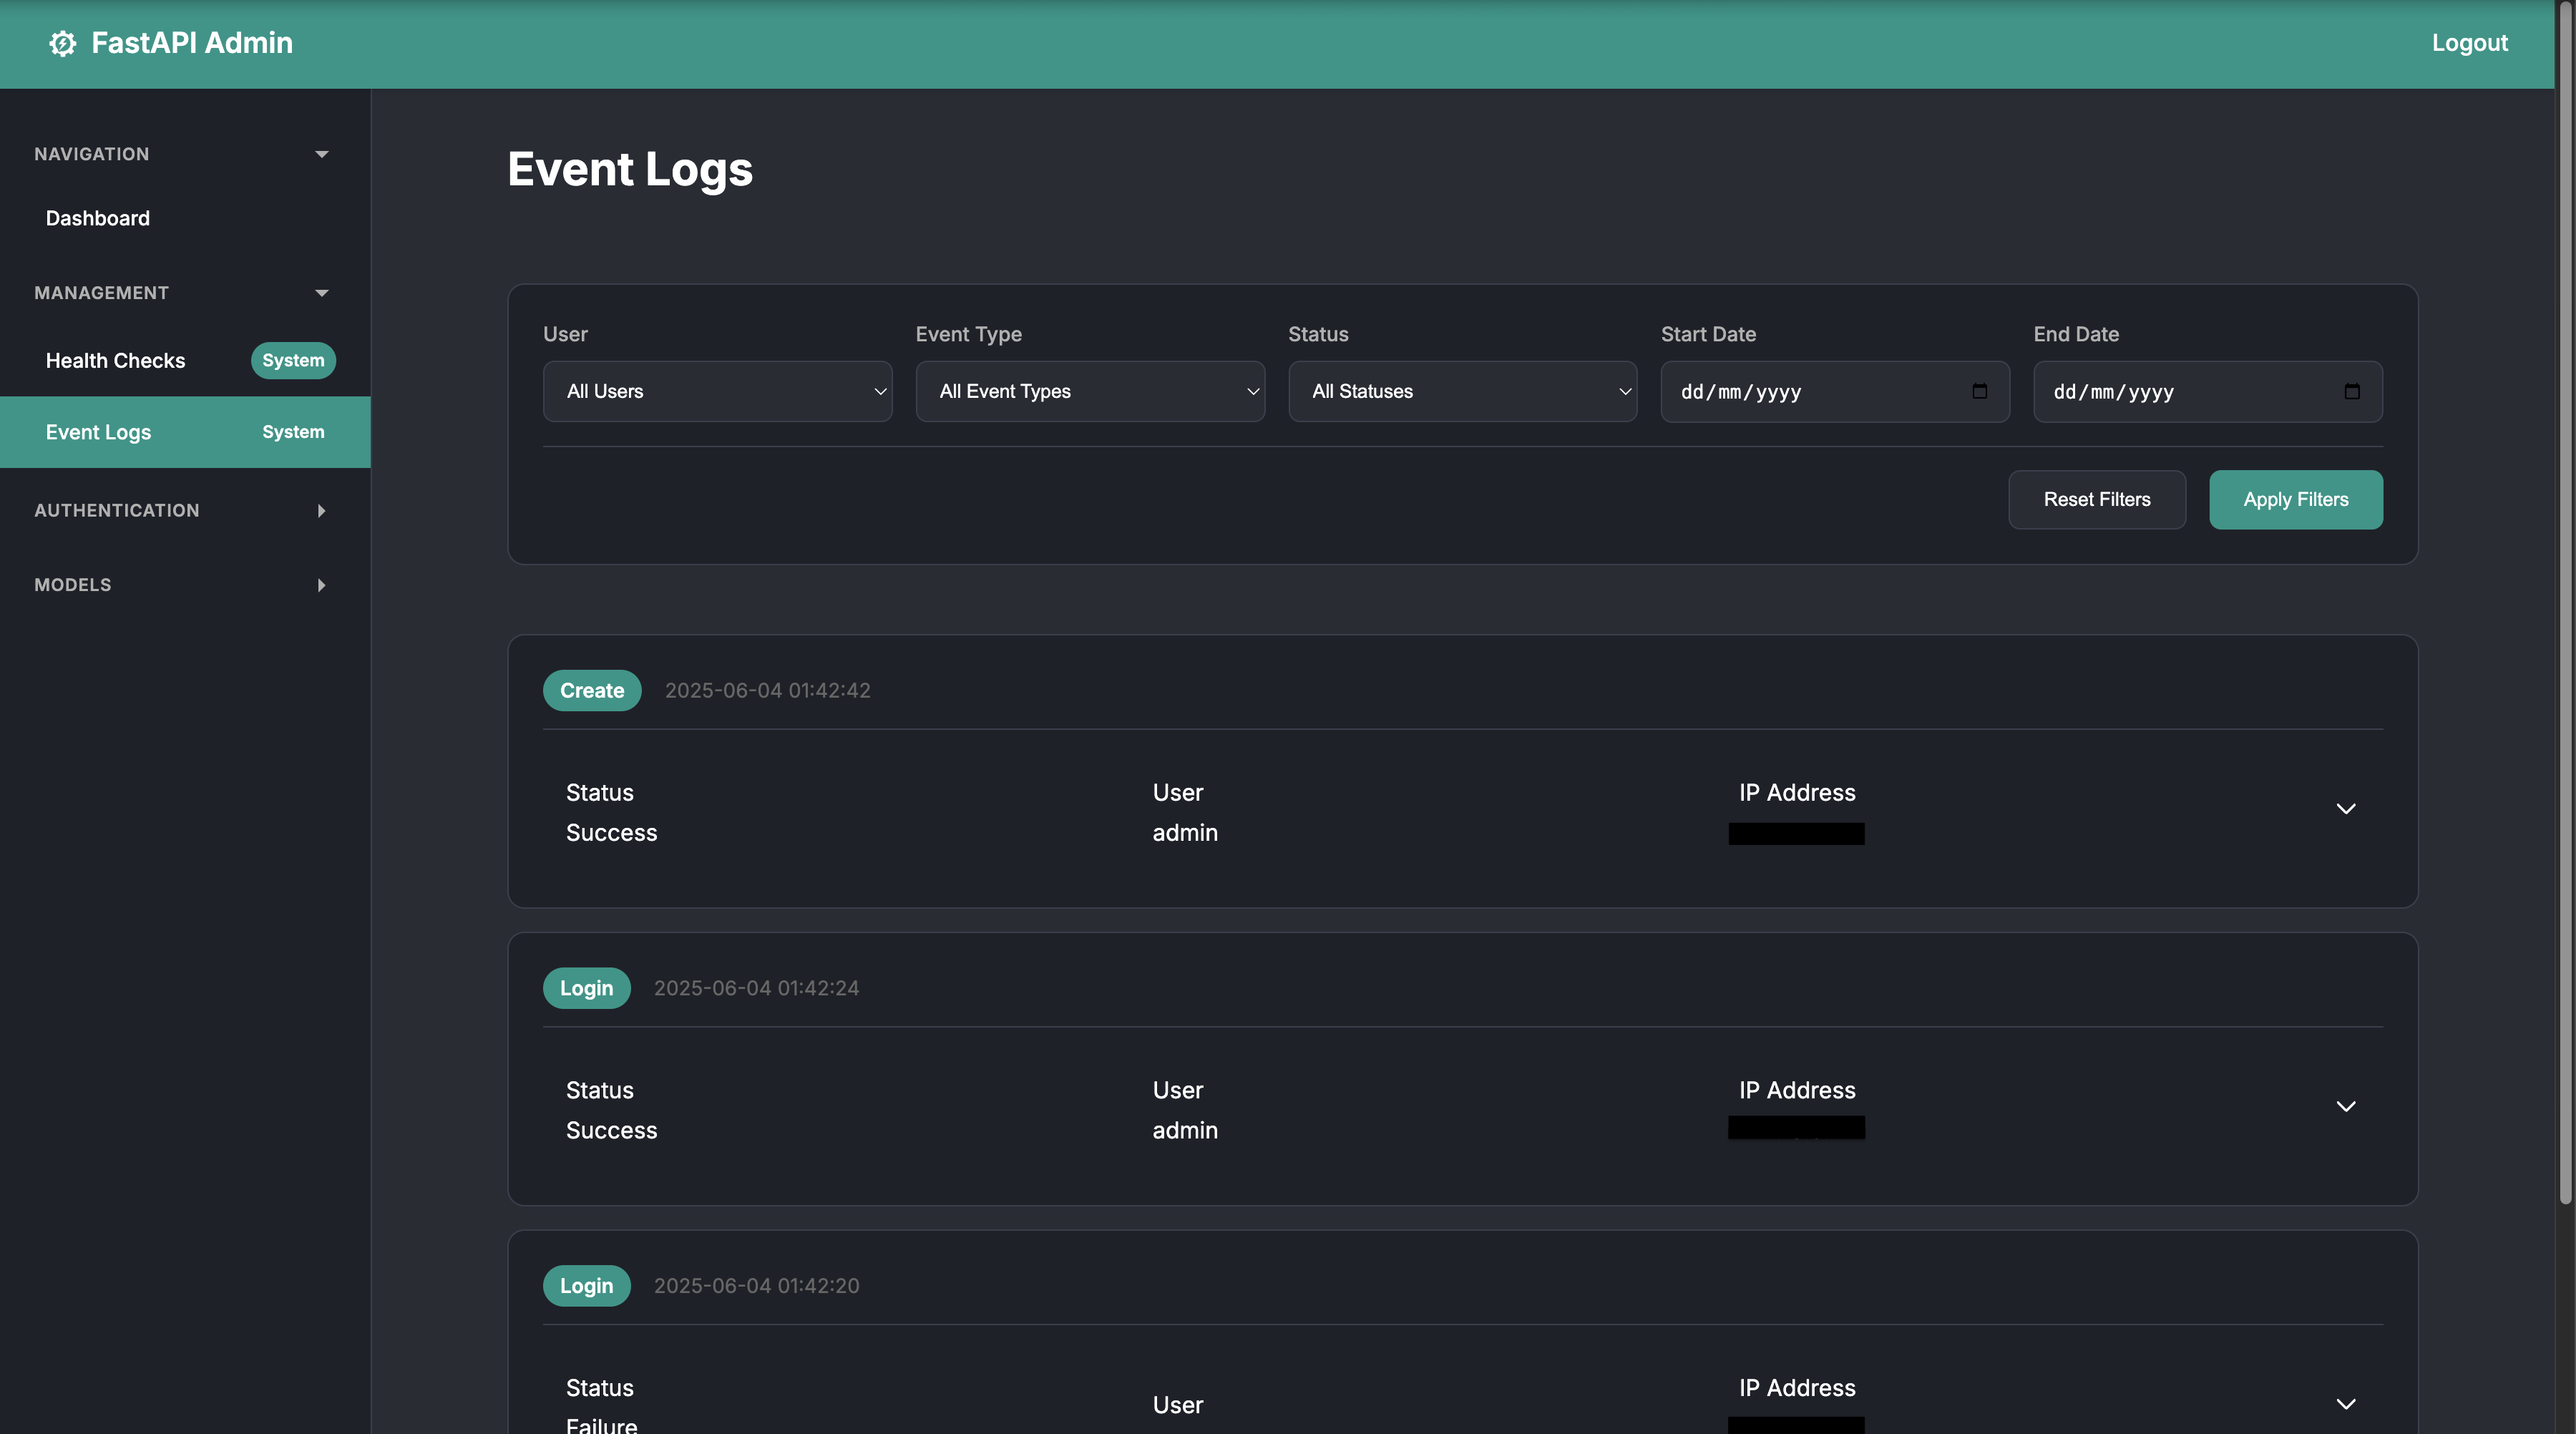Open the Start Date calendar picker icon
The image size is (2576, 1434).
[x=1979, y=391]
